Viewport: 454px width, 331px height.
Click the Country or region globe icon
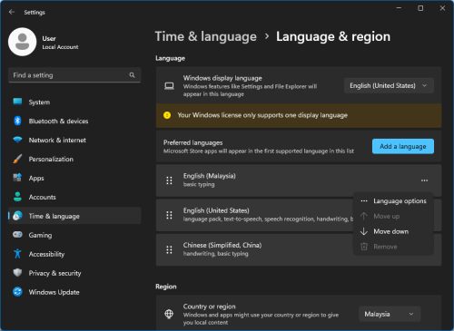coord(169,314)
